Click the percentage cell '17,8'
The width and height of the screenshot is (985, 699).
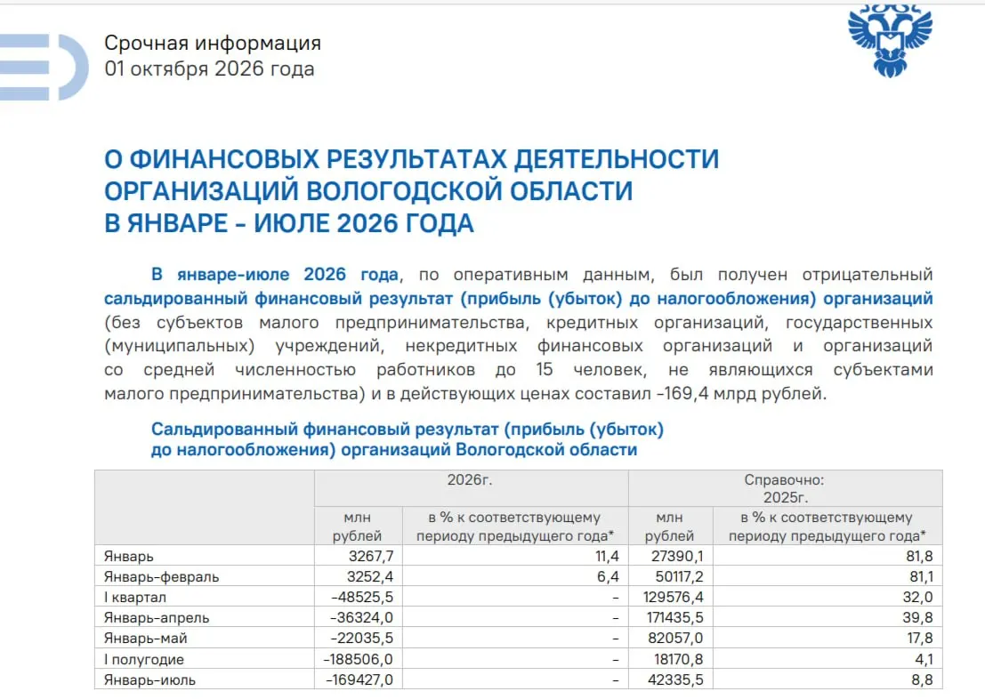tap(920, 638)
